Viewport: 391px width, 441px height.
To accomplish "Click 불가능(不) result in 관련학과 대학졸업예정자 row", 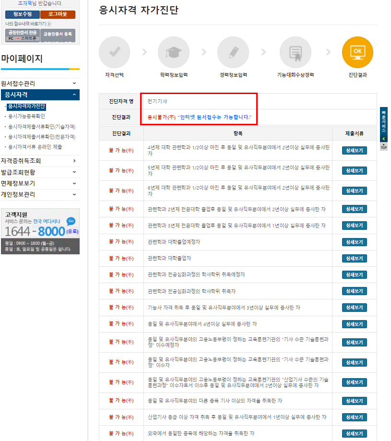I will pyautogui.click(x=121, y=241).
